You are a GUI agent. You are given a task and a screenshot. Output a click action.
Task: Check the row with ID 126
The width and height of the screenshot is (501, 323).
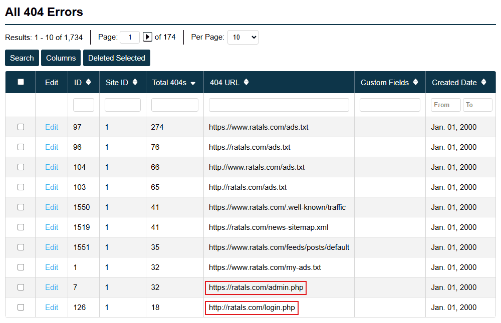21,307
